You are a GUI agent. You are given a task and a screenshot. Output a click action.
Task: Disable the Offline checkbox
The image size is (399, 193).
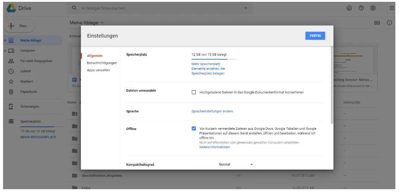[194, 129]
